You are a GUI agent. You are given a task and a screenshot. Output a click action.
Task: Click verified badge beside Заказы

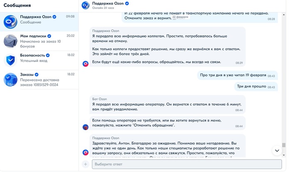(x=37, y=75)
